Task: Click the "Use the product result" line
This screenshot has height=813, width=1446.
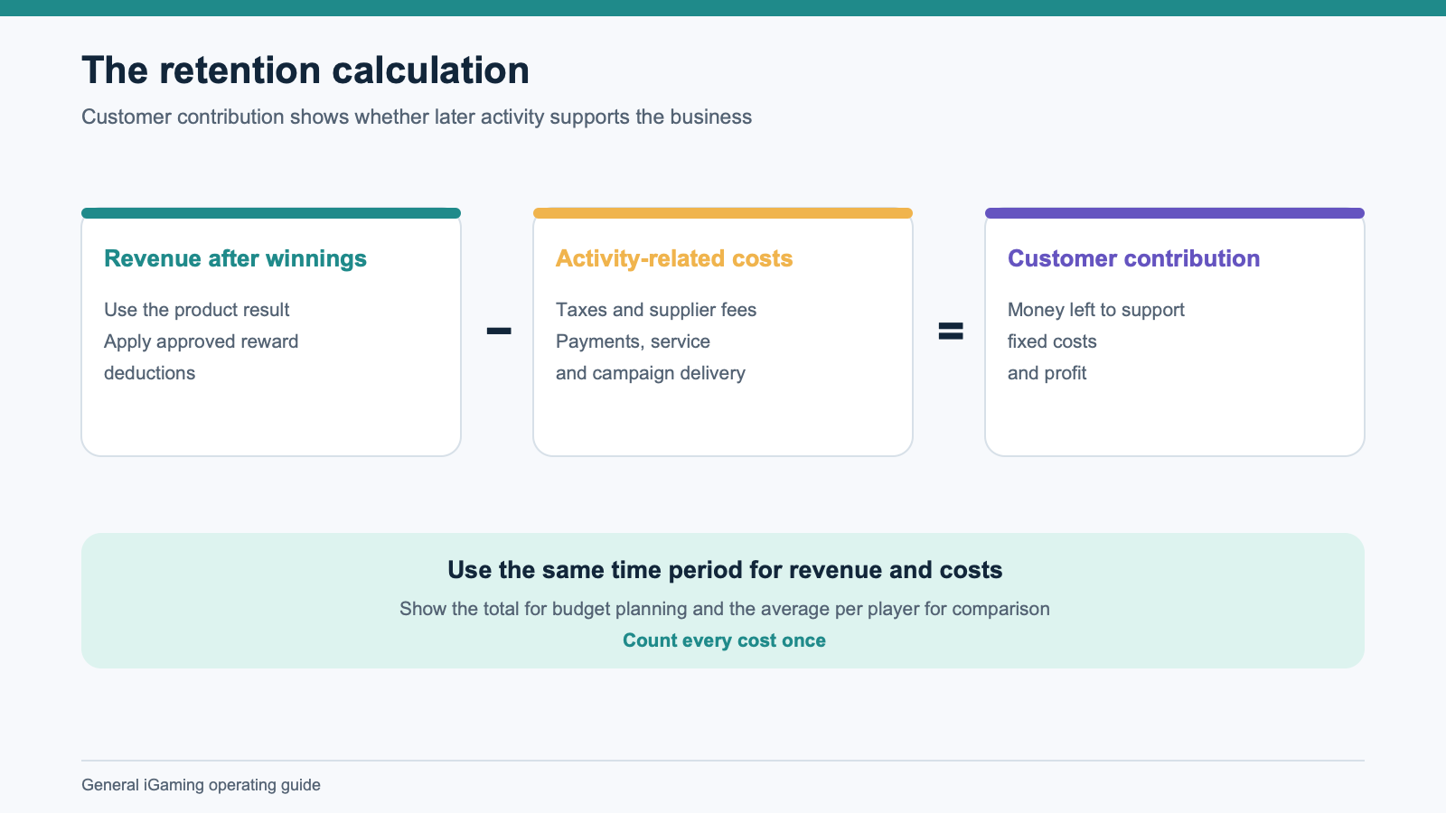Action: [196, 310]
